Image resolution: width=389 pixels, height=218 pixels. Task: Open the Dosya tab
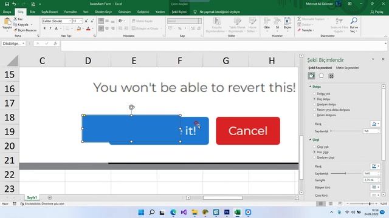click(x=7, y=12)
